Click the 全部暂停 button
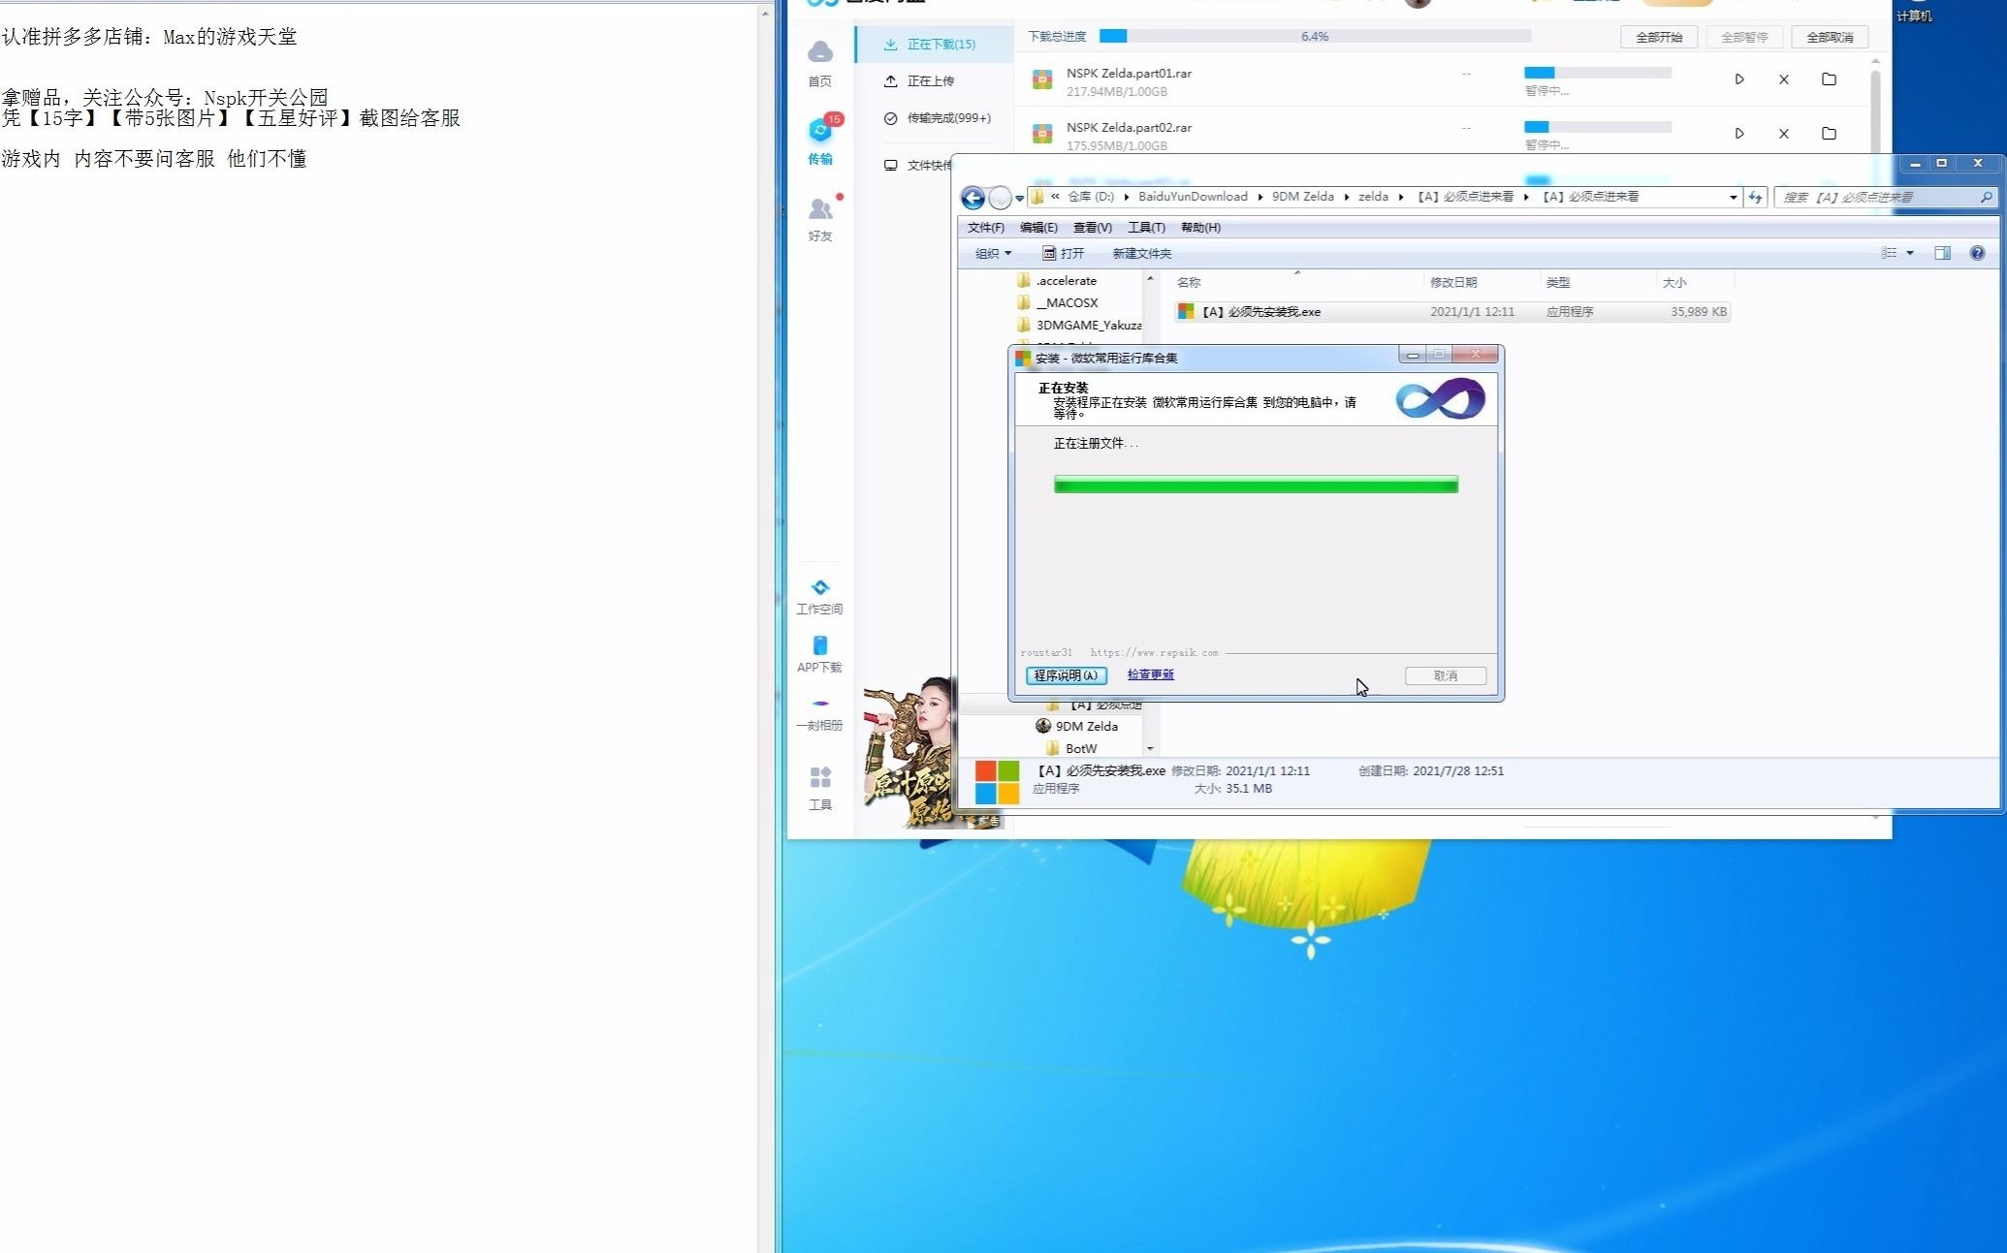Screen dimensions: 2007x1253 [x=1744, y=38]
